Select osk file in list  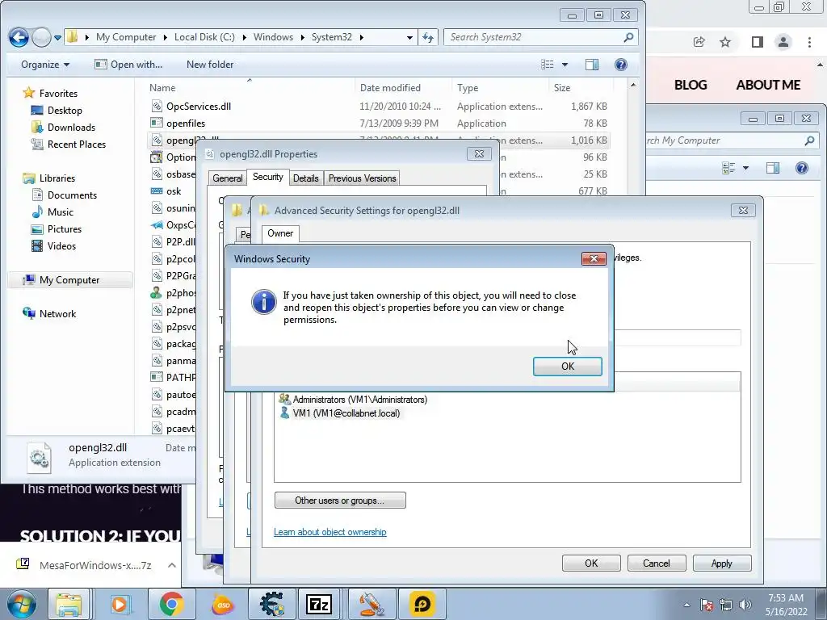click(174, 191)
